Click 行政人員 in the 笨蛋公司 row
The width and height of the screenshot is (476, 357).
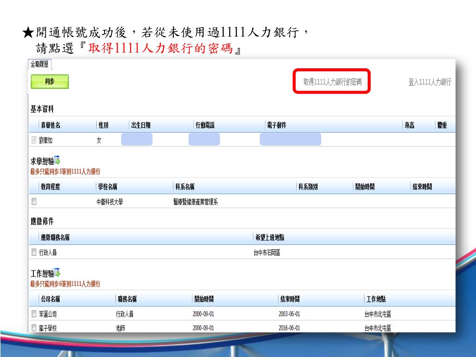[125, 314]
